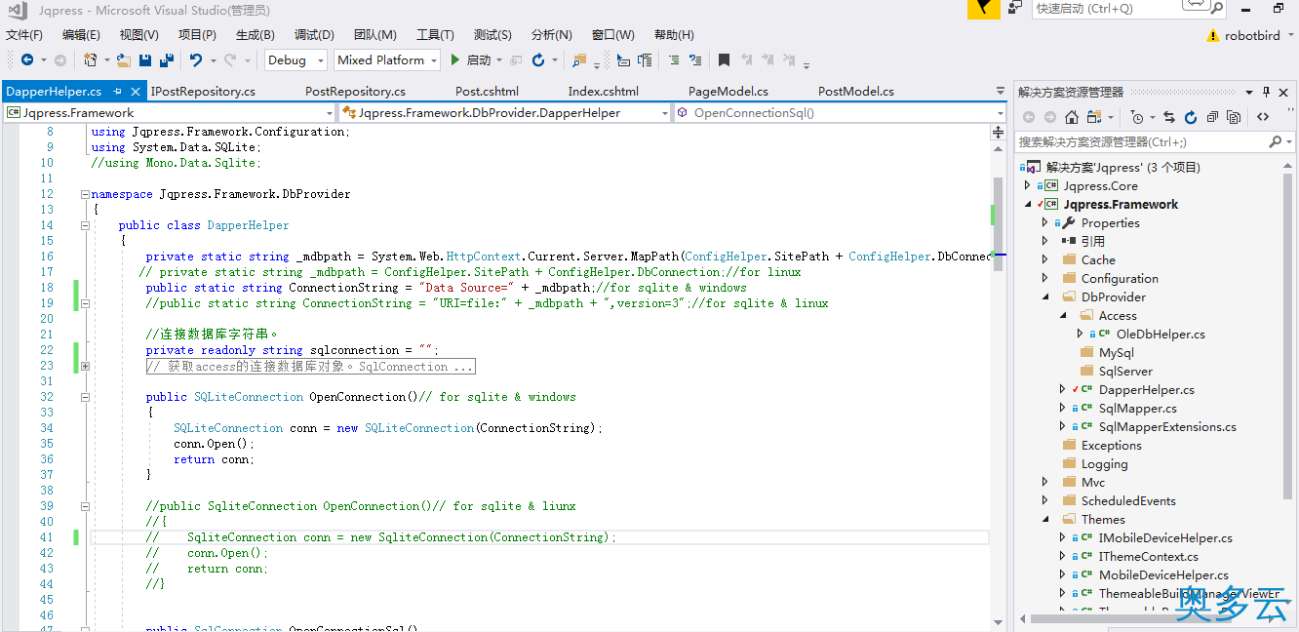Expand SqlMapper.cs node arrow
1299x632 pixels.
[1063, 409]
